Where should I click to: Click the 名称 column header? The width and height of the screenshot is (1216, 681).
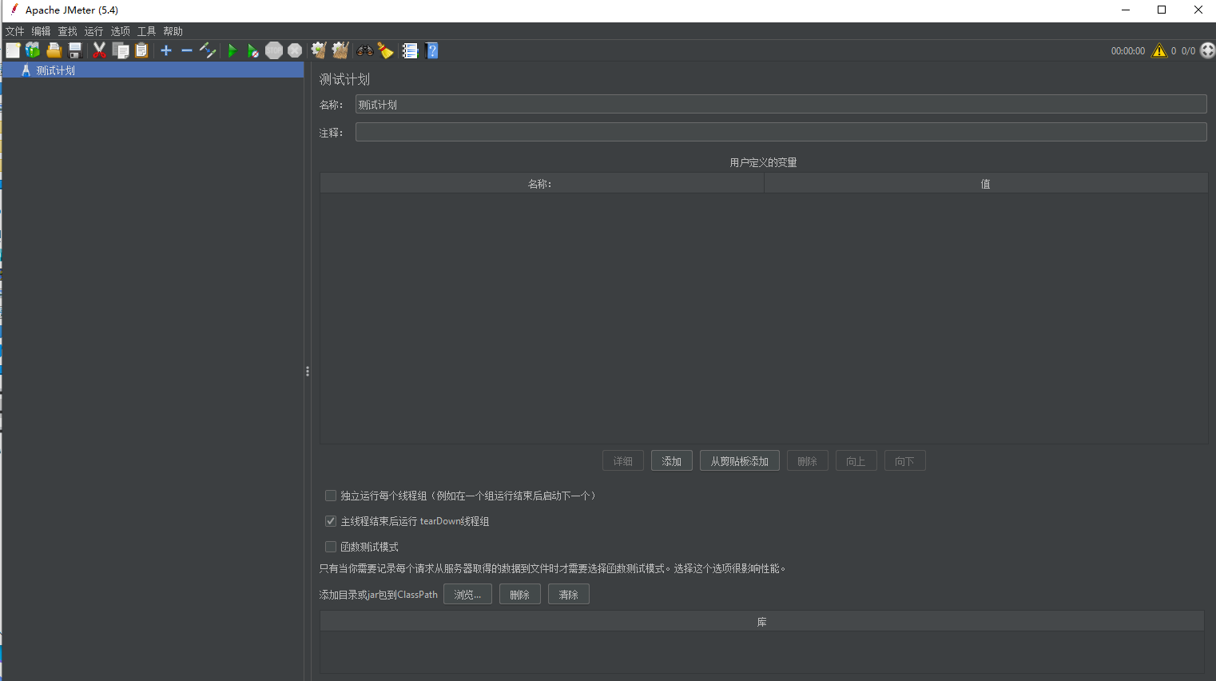(x=542, y=184)
